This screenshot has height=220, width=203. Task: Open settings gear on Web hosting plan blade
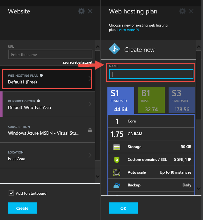point(183,11)
